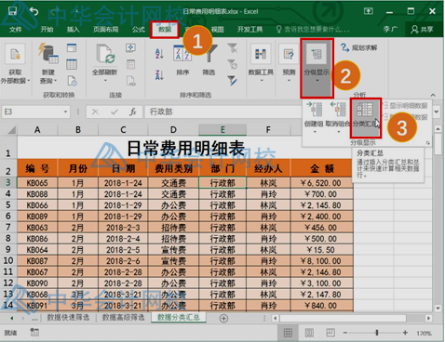Click 显示明细数据 option
The height and width of the screenshot is (342, 445).
[406, 106]
